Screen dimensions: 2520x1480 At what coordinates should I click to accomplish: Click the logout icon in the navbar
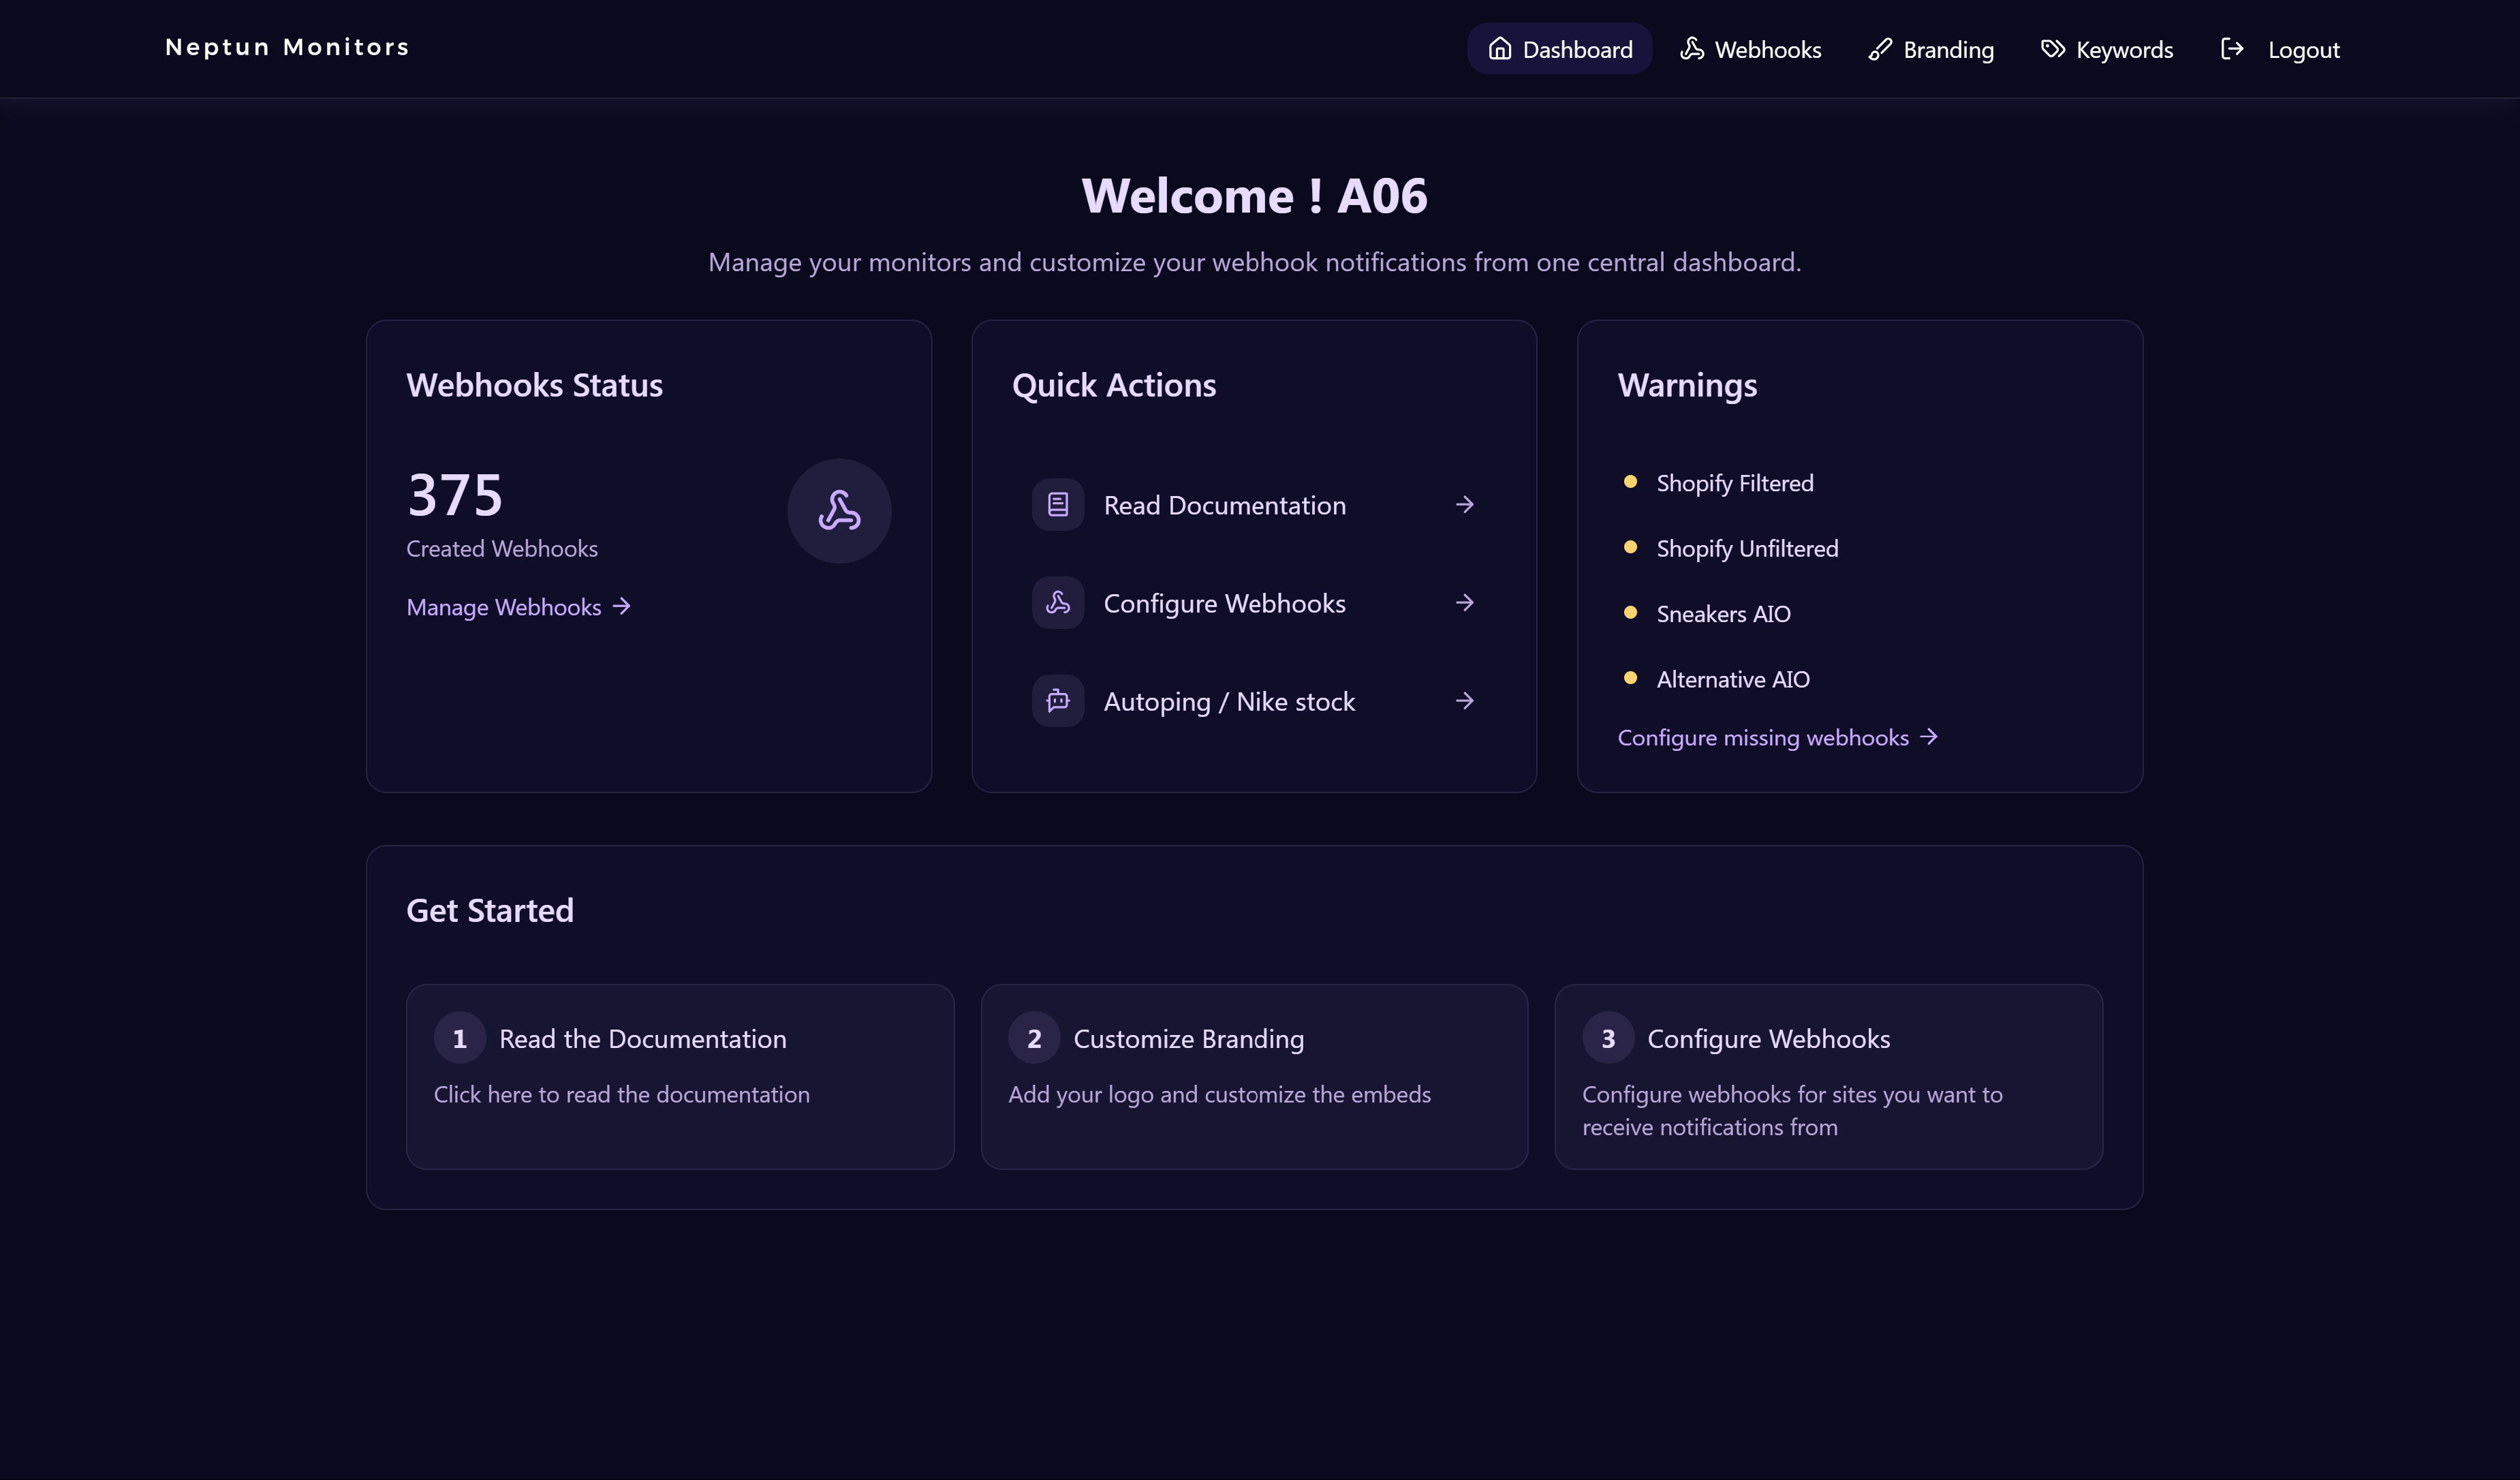(2231, 49)
